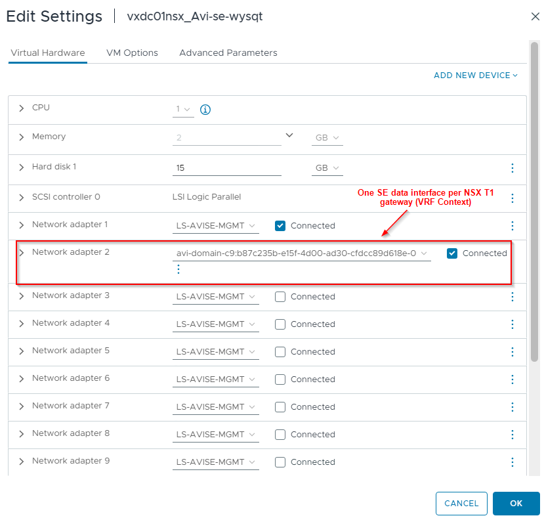This screenshot has height=520, width=544.
Task: Expand the CPU hardware section
Action: click(x=22, y=108)
